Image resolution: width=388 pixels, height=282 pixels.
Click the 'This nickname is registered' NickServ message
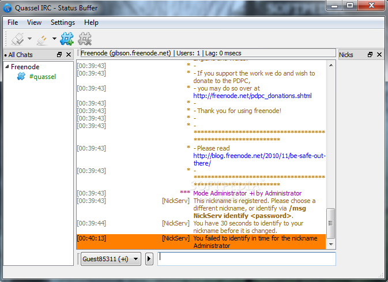(x=254, y=208)
